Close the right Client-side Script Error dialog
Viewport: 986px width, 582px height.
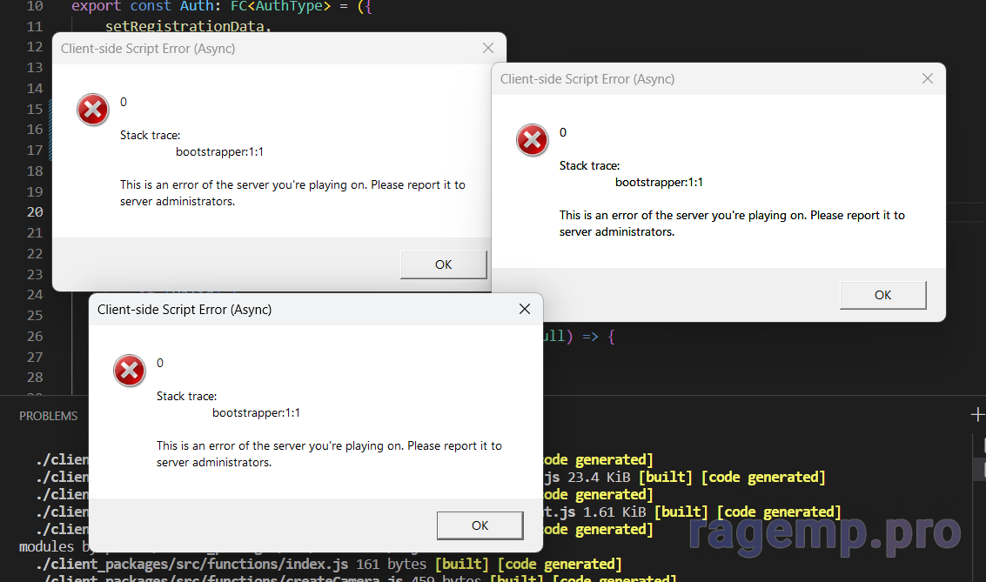pyautogui.click(x=928, y=78)
